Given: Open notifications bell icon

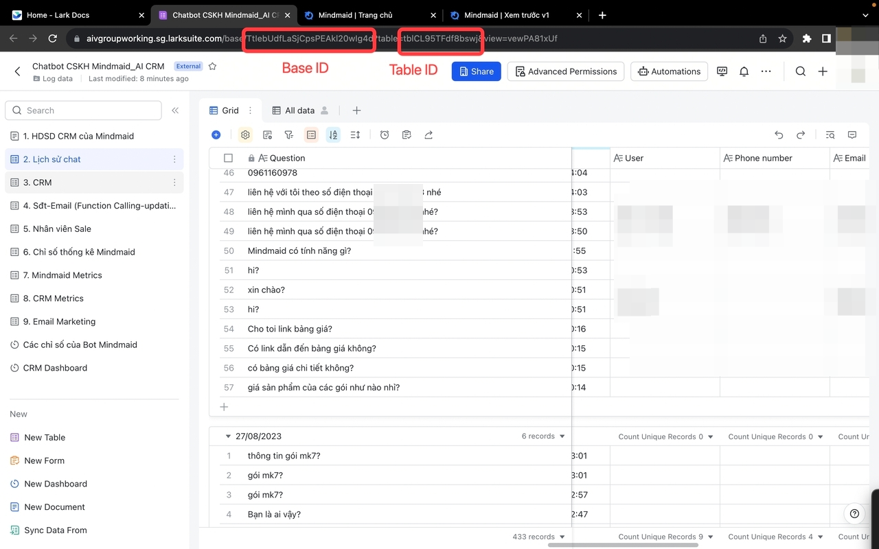Looking at the screenshot, I should click(x=744, y=71).
